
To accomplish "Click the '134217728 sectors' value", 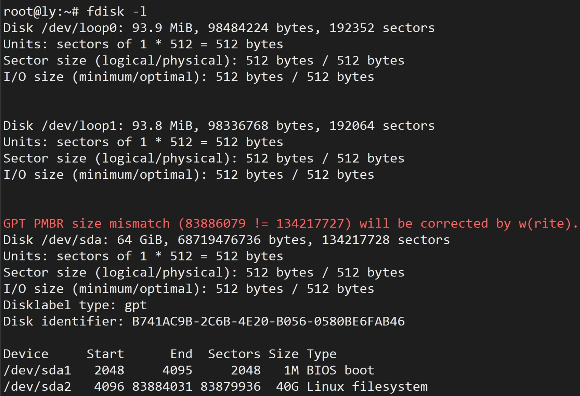I will click(x=386, y=240).
